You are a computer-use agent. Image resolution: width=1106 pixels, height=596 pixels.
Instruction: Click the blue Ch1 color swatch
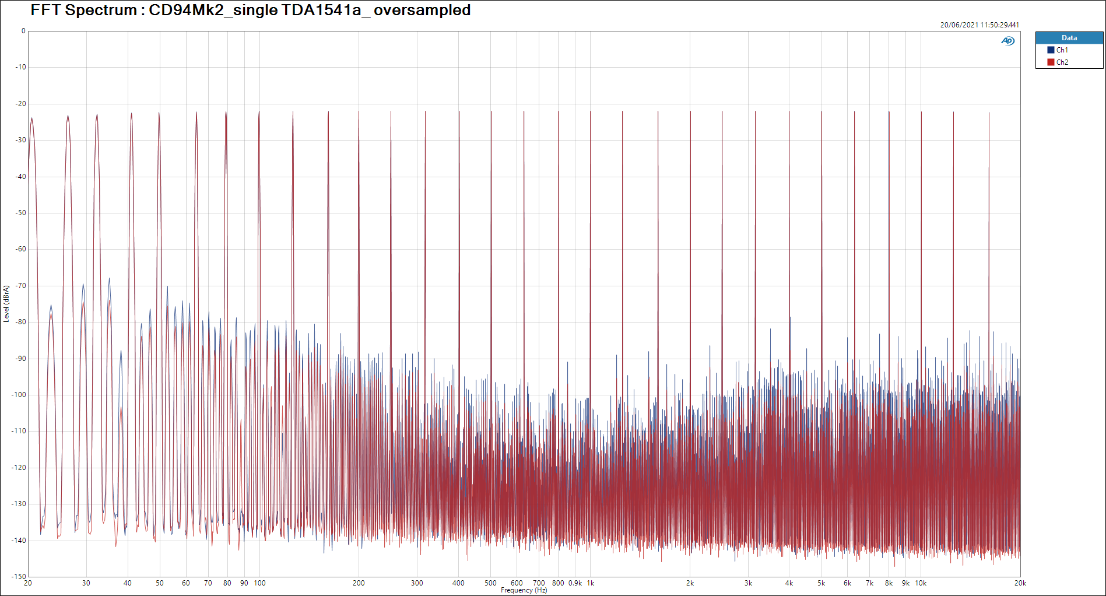[x=1051, y=50]
